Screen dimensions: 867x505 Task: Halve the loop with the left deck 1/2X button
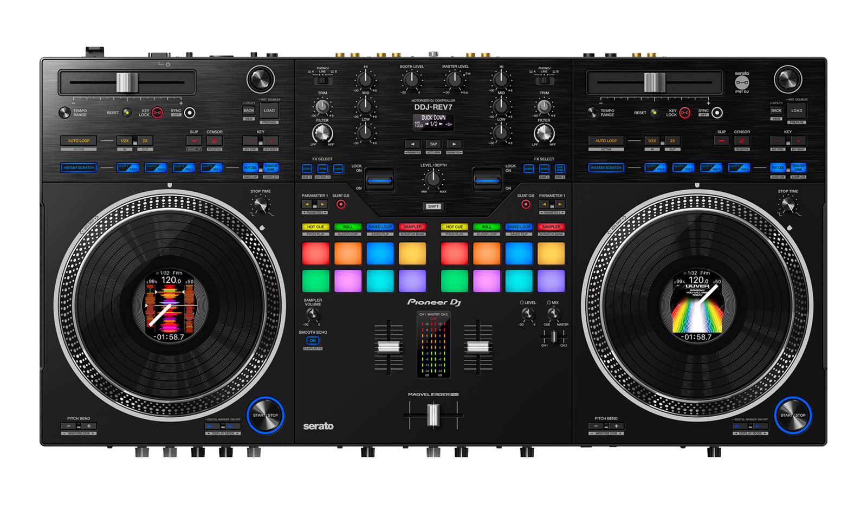click(x=125, y=141)
